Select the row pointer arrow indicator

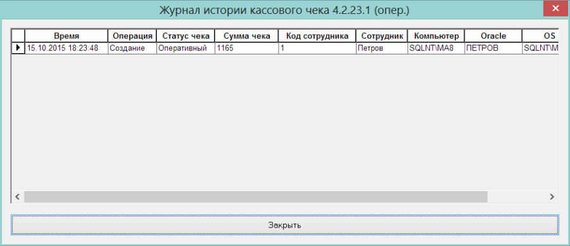pos(18,48)
